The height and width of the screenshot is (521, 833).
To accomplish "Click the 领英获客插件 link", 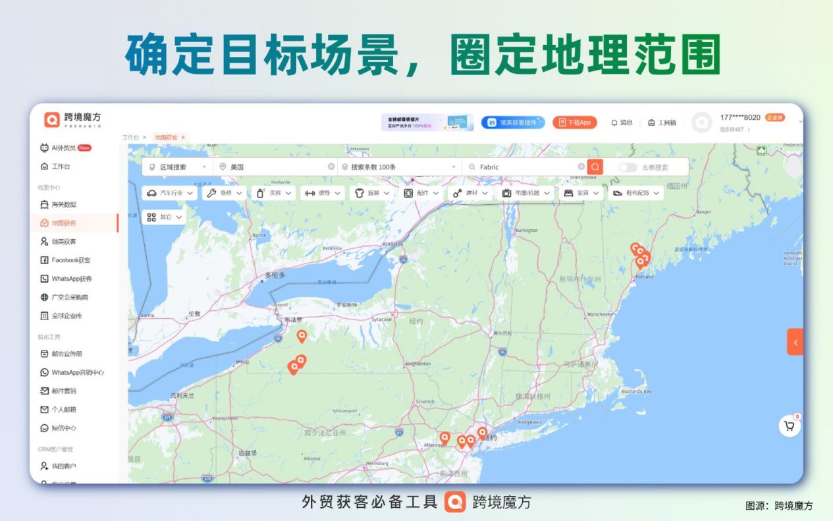I will tap(514, 121).
